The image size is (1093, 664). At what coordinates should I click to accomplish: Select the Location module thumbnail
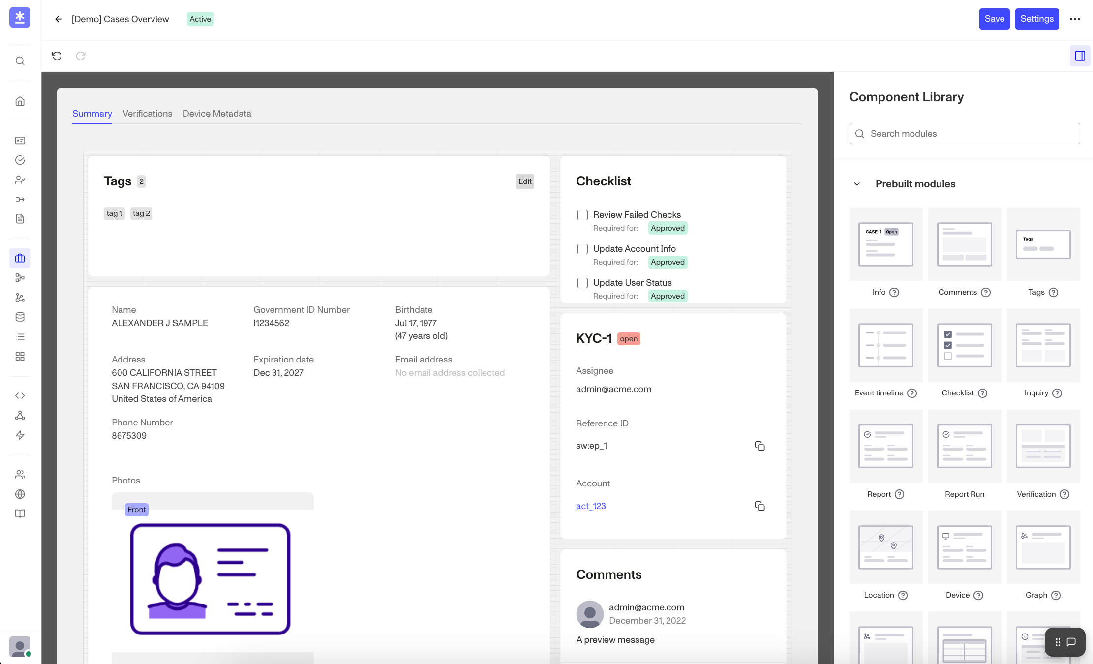(x=886, y=547)
